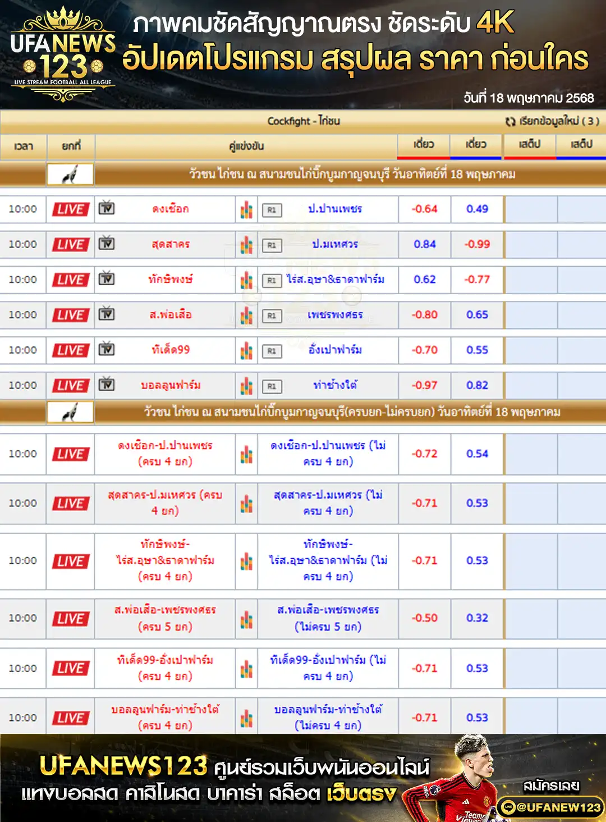Click the เรียกข้อมูลใหม่ ( 3 ) refresh button
The height and width of the screenshot is (822, 606).
pos(552,121)
